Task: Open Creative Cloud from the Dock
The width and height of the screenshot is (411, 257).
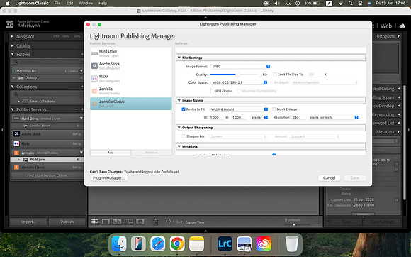Action: click(x=264, y=244)
